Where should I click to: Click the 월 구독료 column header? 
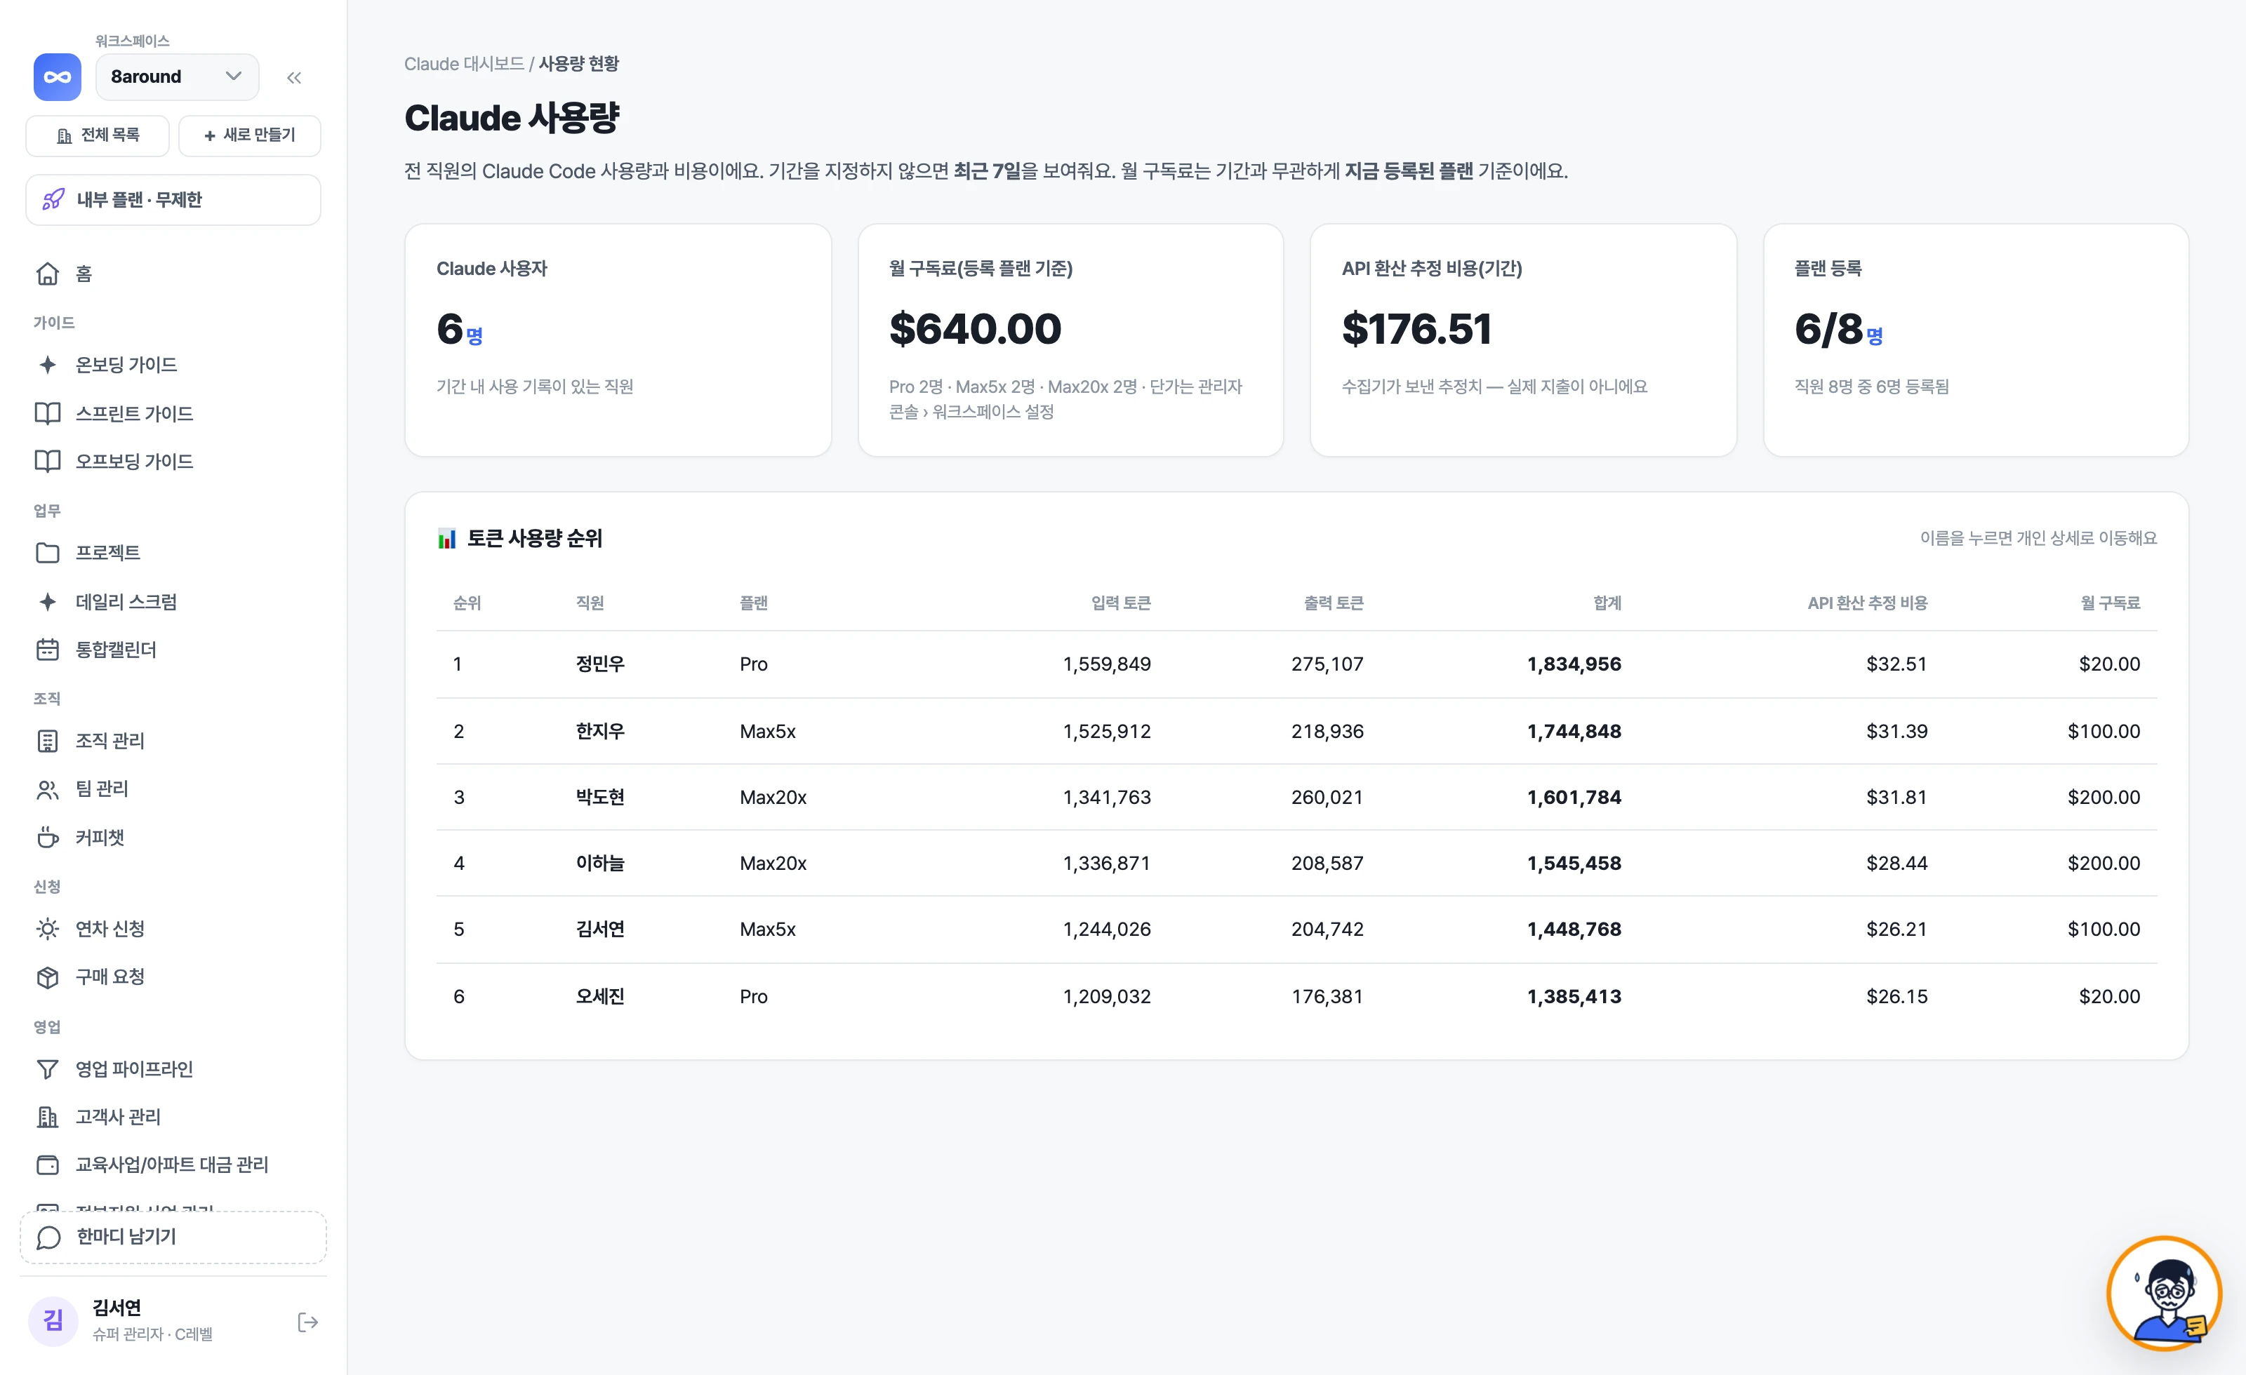(x=2110, y=603)
